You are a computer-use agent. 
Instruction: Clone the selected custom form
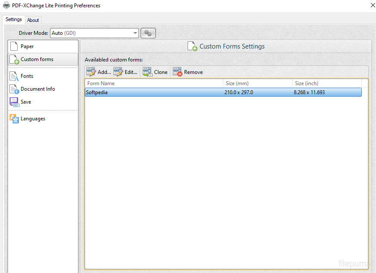[x=155, y=72]
